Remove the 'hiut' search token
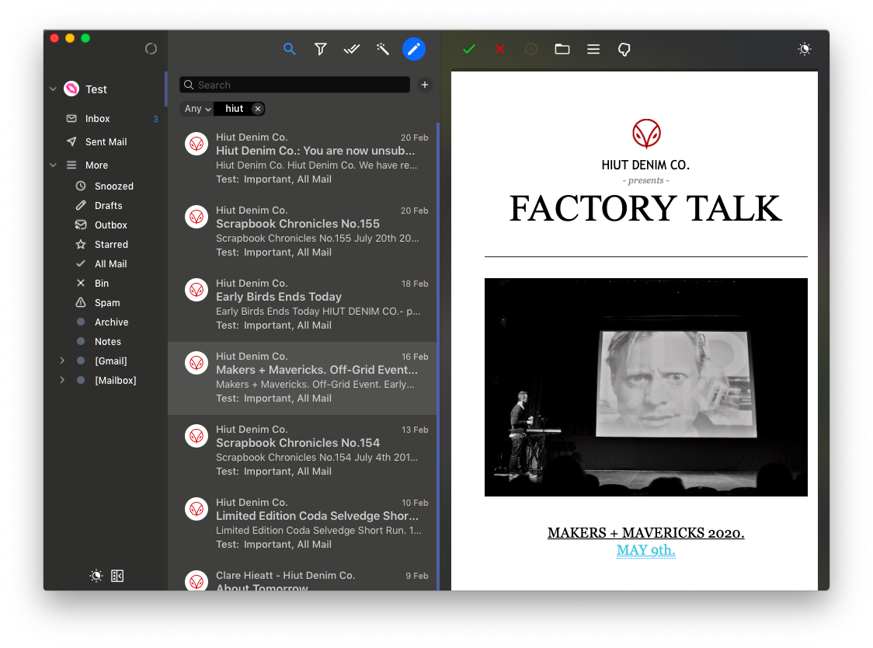This screenshot has width=873, height=648. coord(257,109)
